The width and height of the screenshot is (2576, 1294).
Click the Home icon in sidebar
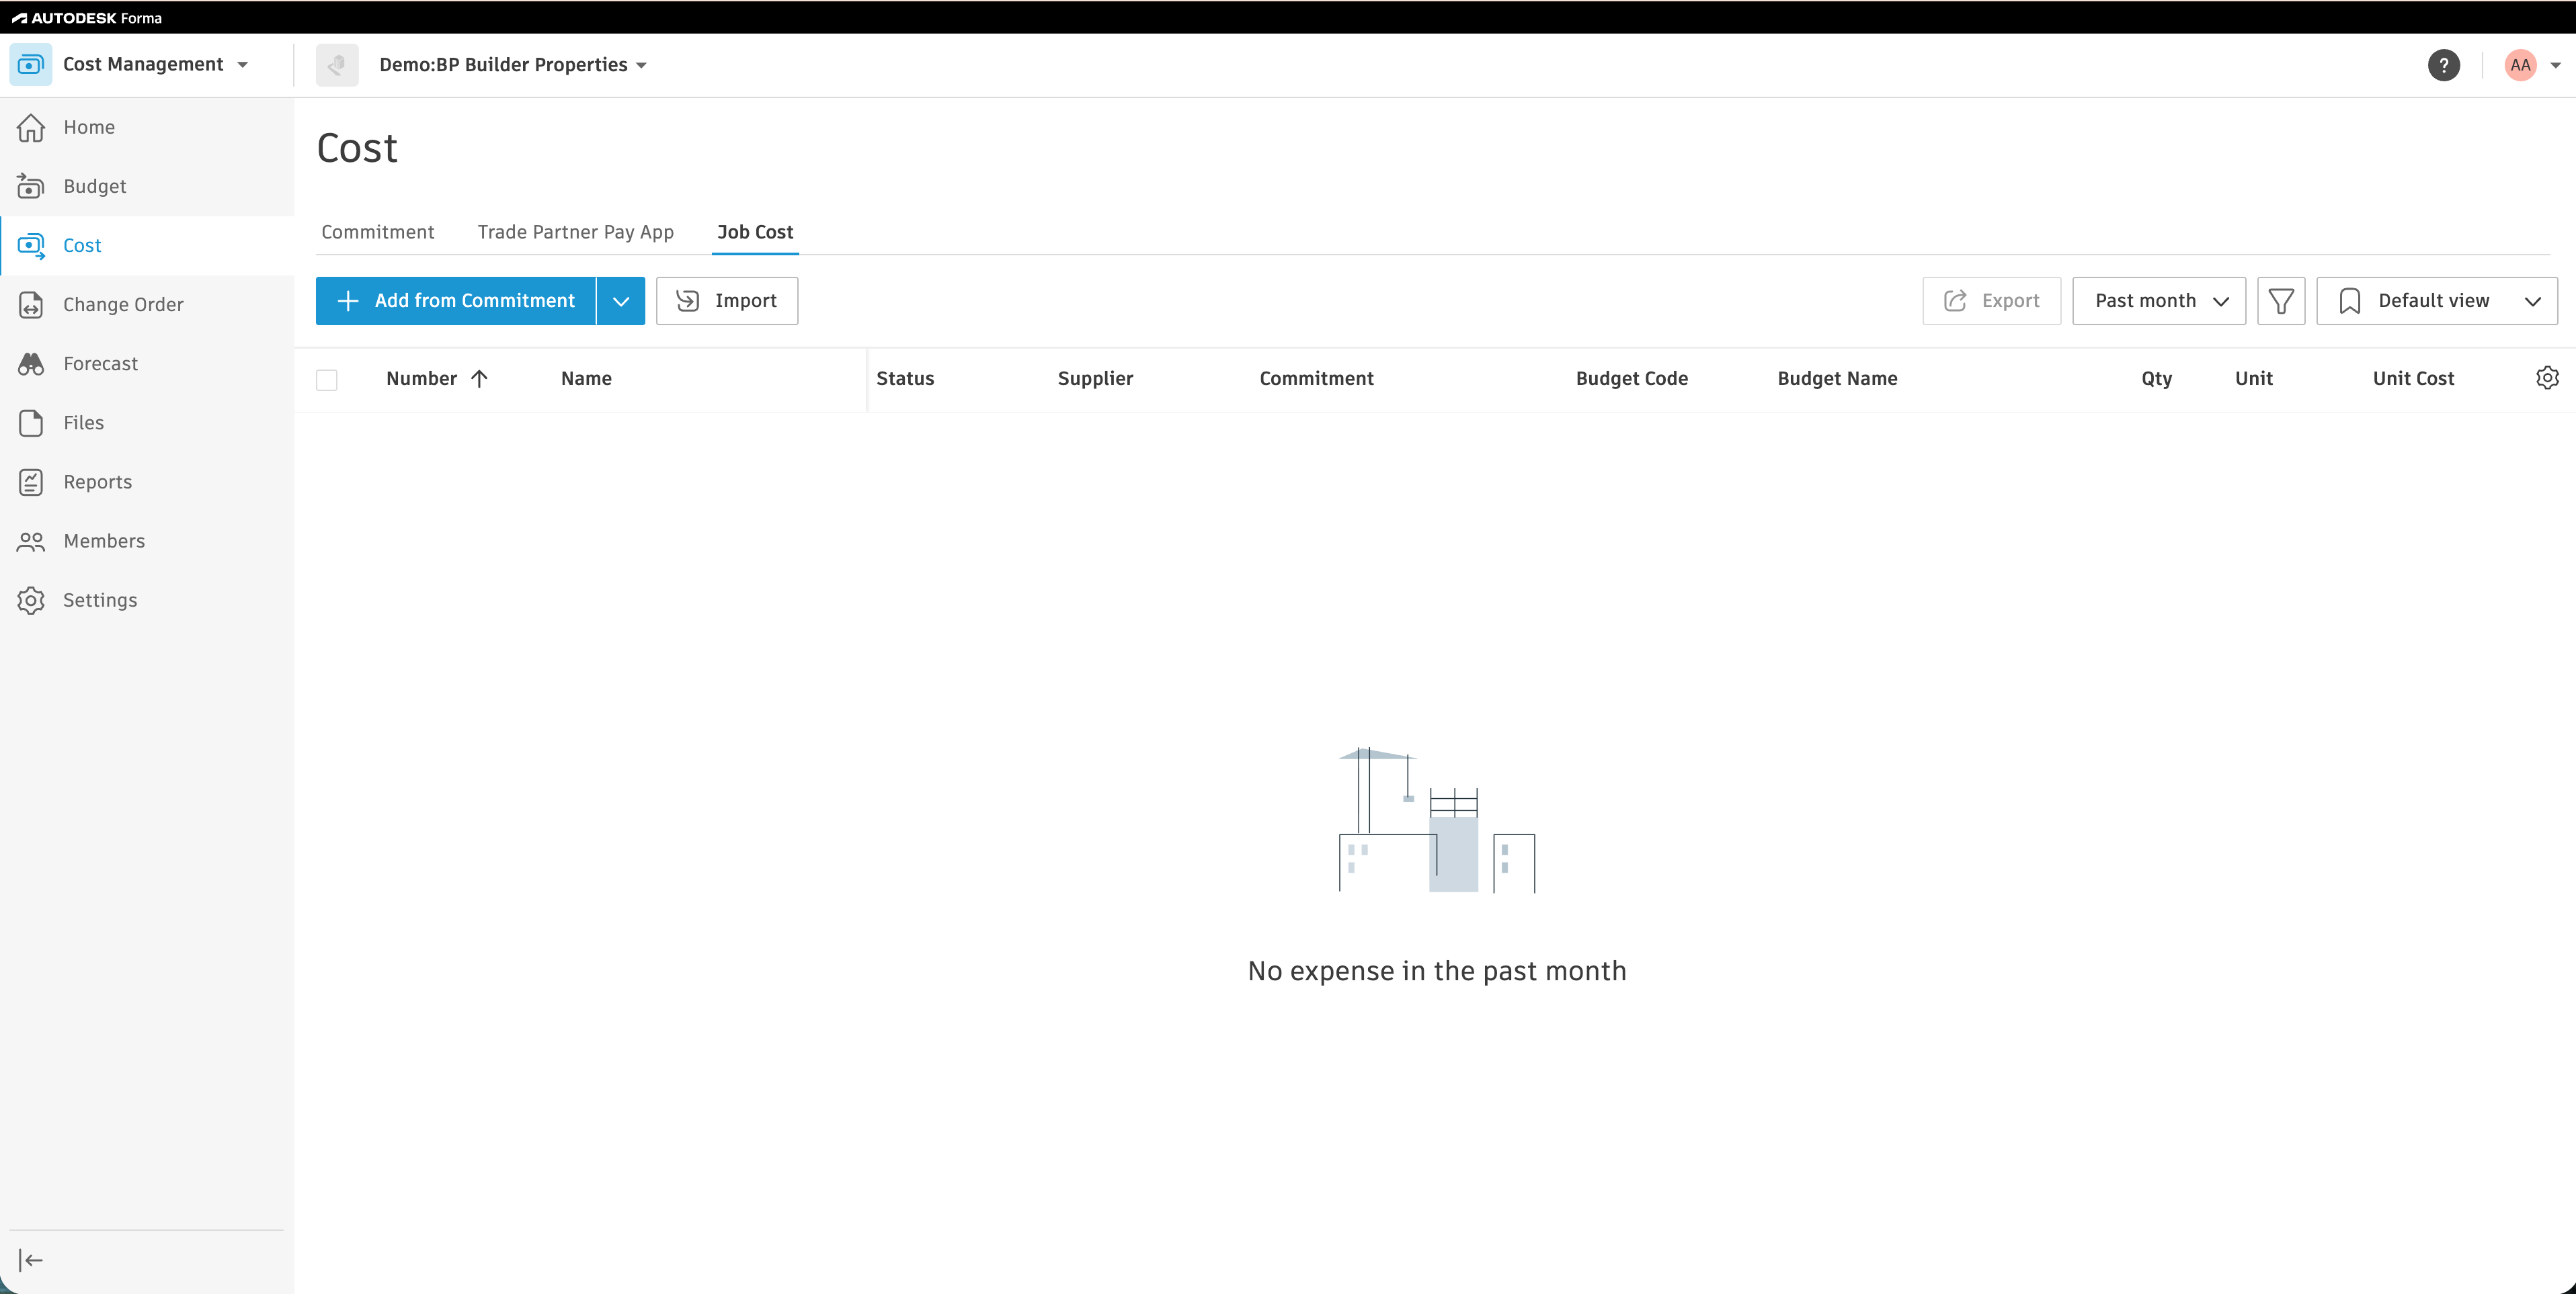click(x=31, y=127)
